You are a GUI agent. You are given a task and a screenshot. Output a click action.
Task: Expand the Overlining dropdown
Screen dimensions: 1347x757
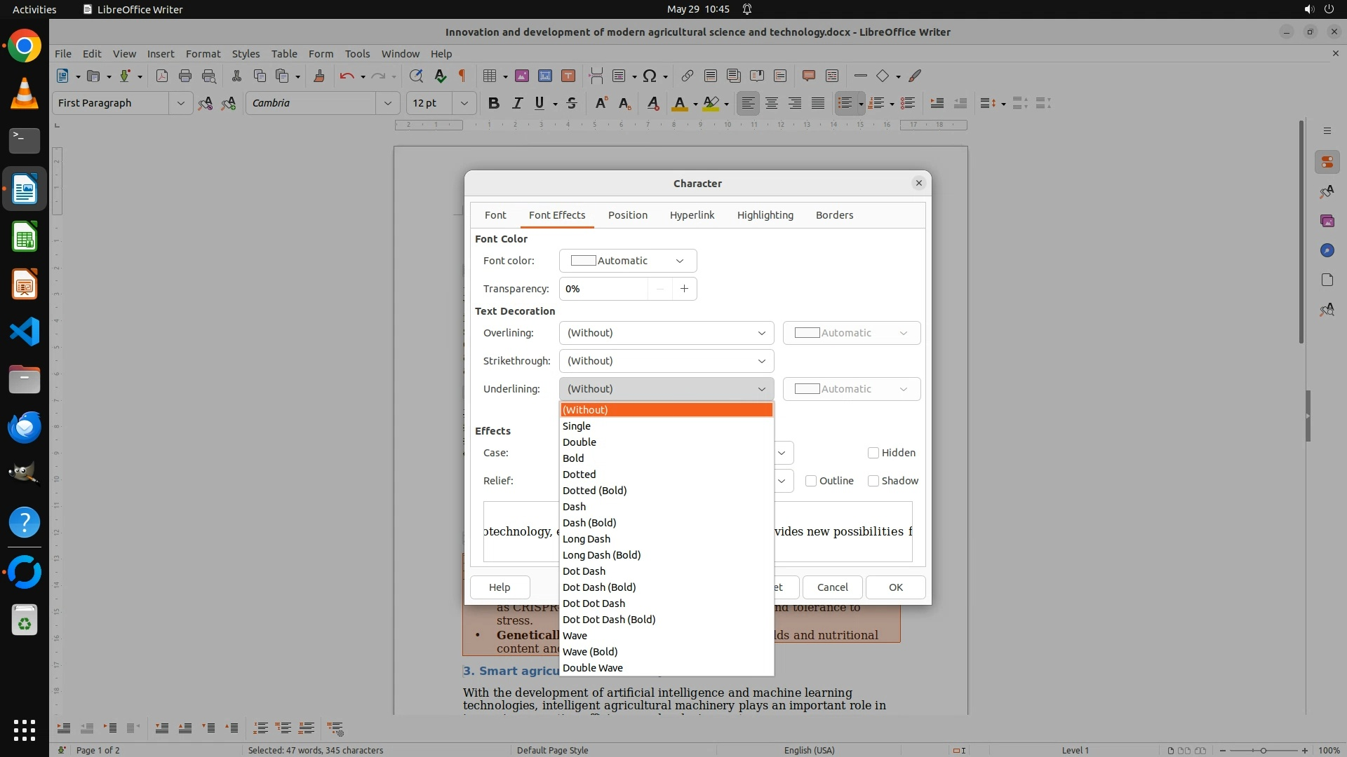(666, 333)
